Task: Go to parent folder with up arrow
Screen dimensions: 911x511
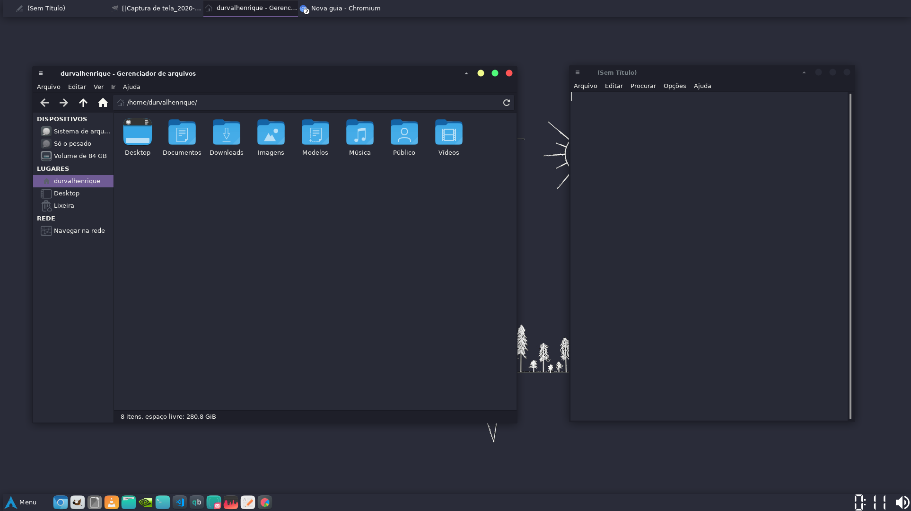Action: click(83, 103)
